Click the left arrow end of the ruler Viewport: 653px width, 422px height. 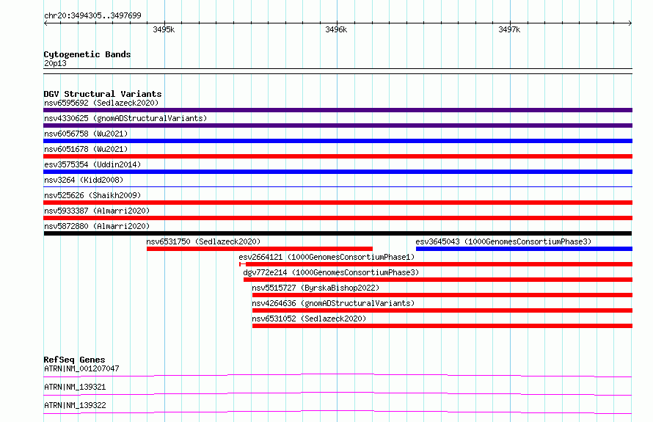coord(45,23)
